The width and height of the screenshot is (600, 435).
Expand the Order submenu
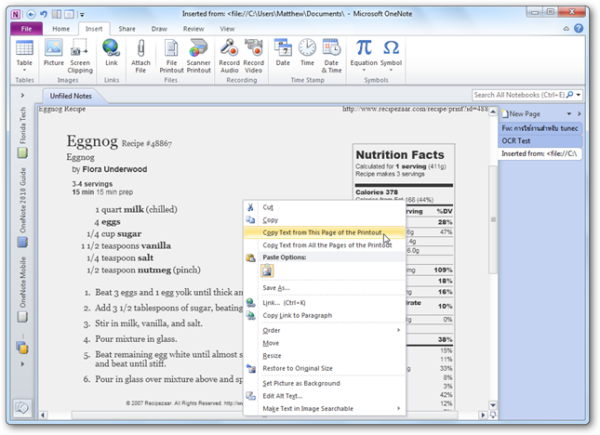point(398,330)
